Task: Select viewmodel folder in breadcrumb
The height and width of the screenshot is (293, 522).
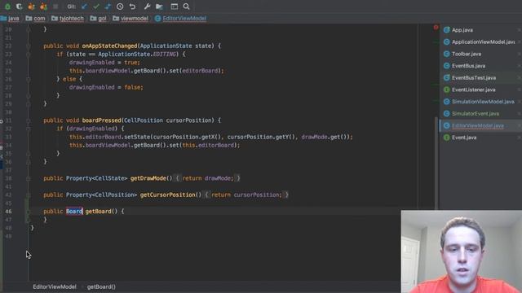Action: point(130,18)
